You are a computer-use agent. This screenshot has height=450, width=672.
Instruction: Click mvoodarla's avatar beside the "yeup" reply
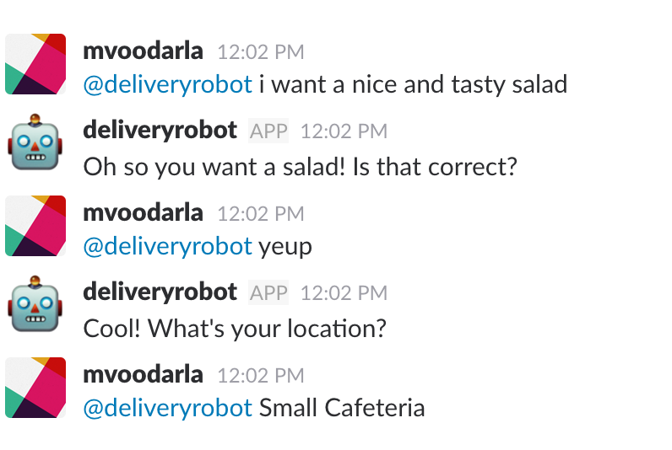[x=35, y=226]
